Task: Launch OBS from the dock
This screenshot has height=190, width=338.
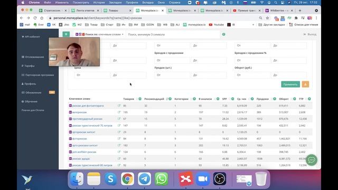Action: (220, 179)
